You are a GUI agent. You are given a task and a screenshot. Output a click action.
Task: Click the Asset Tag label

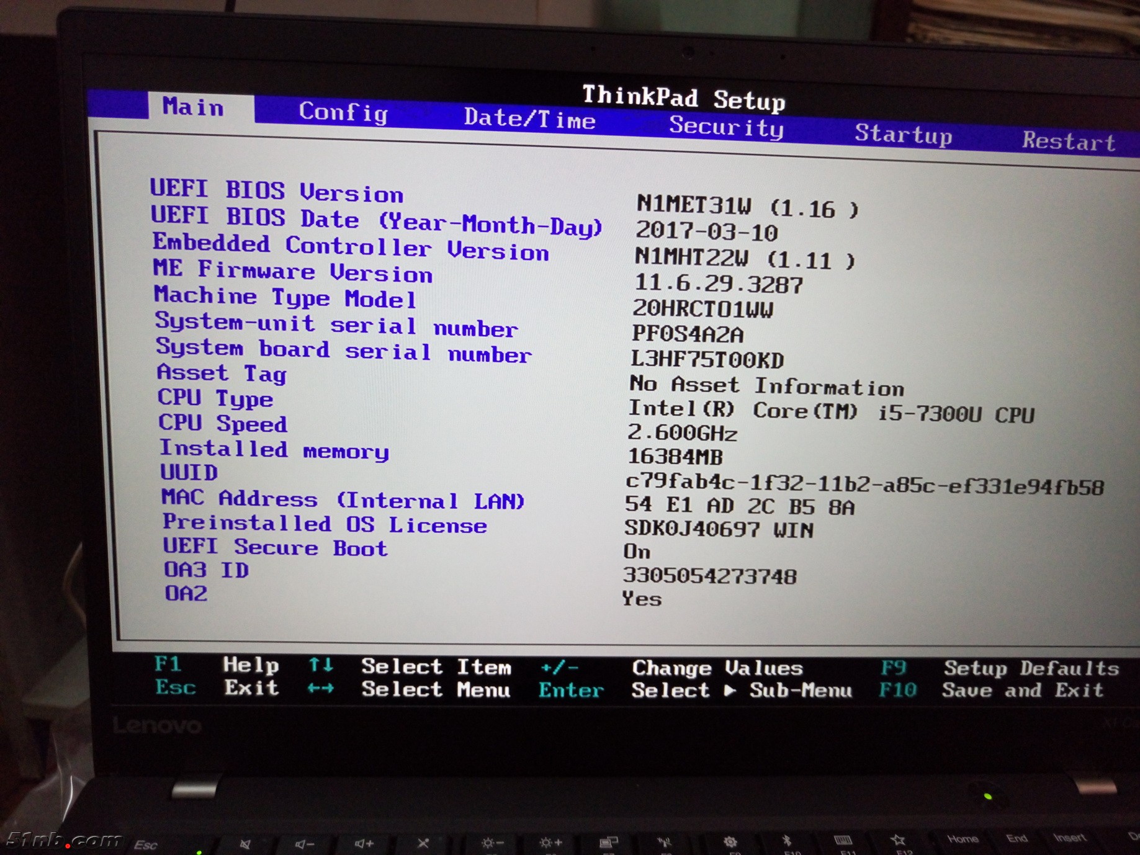point(222,373)
